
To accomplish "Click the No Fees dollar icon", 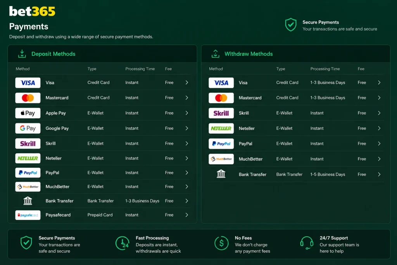I will (221, 243).
